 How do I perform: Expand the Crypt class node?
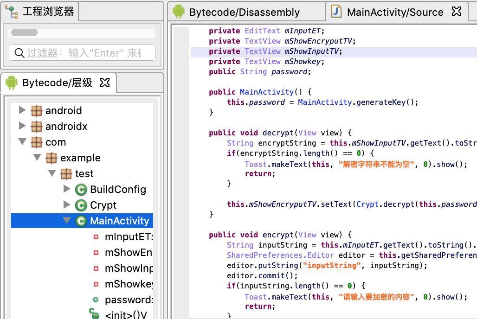click(x=67, y=204)
